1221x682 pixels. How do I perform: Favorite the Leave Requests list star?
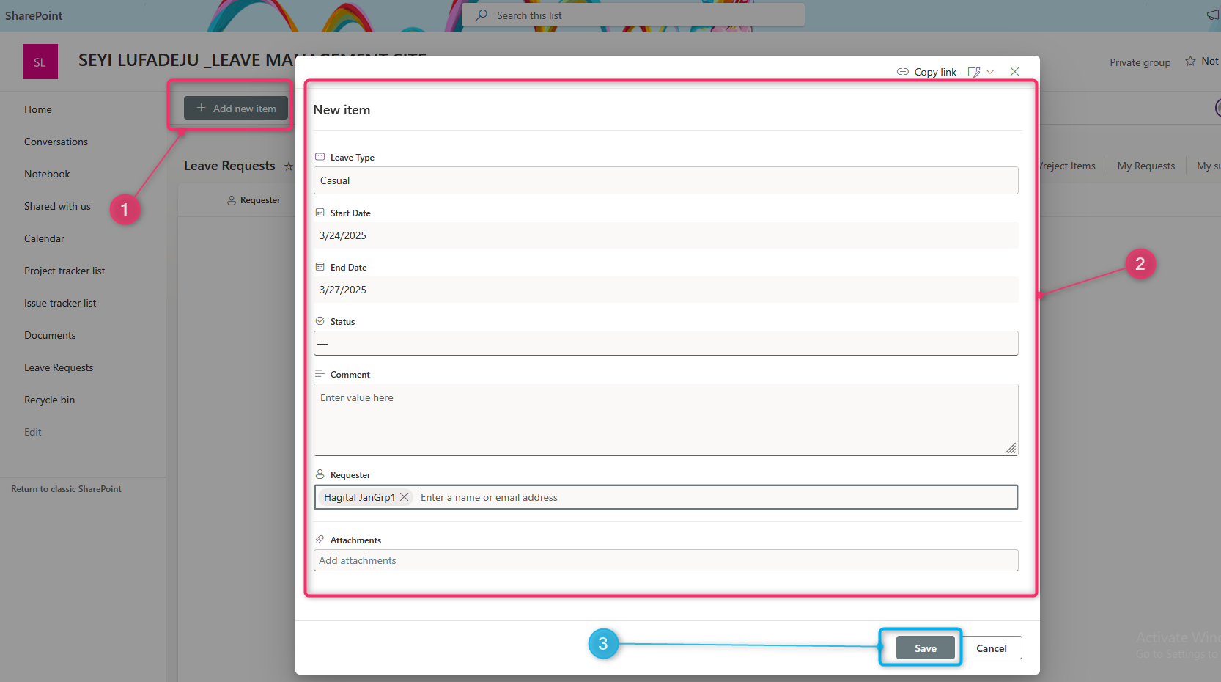tap(289, 166)
